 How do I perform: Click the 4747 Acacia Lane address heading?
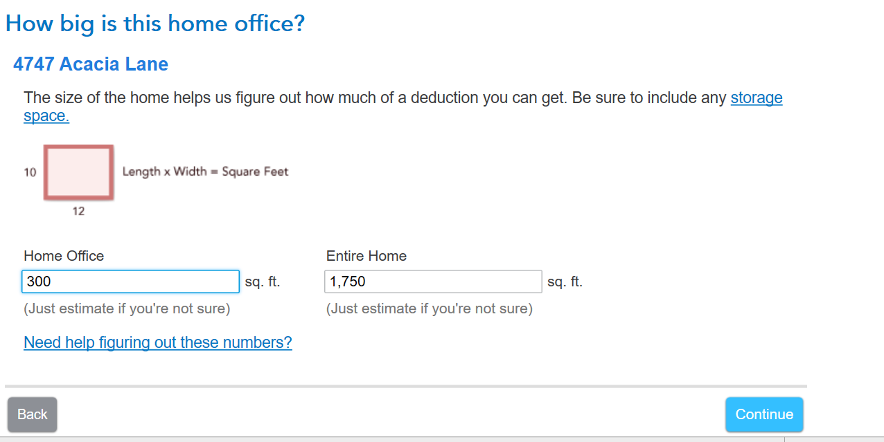91,64
